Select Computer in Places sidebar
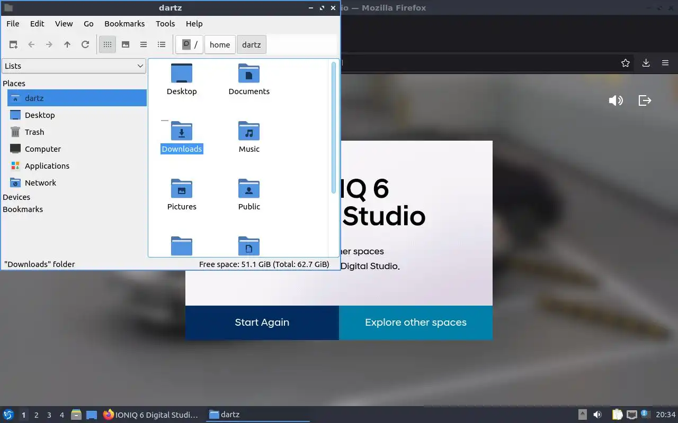This screenshot has height=423, width=678. pyautogui.click(x=77, y=149)
